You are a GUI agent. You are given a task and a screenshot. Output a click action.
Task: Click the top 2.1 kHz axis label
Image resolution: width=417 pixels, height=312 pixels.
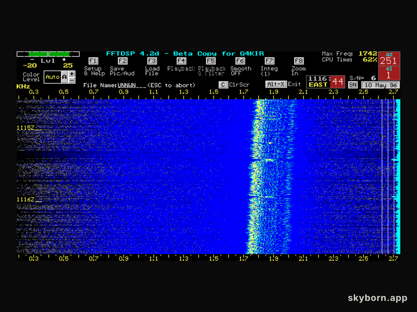pos(303,92)
